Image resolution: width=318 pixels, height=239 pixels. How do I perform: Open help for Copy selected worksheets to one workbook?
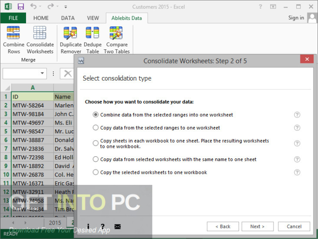297,172
